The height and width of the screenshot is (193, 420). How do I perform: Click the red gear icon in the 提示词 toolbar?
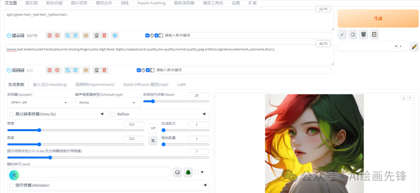click(x=57, y=35)
